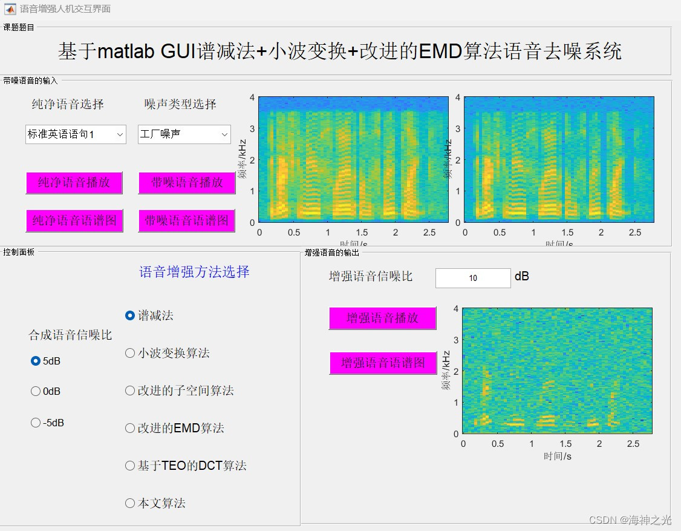The height and width of the screenshot is (531, 681).
Task: Play the pure speech audio
Action: (74, 183)
